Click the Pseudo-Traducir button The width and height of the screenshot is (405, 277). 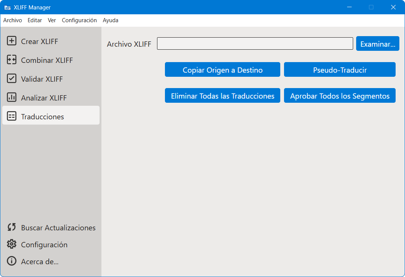click(340, 70)
